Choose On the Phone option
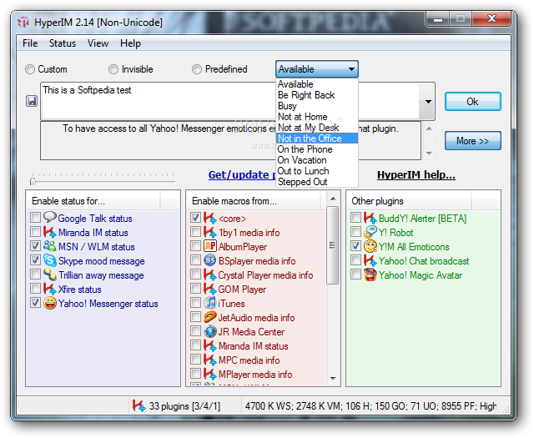534x438 pixels. pos(317,149)
